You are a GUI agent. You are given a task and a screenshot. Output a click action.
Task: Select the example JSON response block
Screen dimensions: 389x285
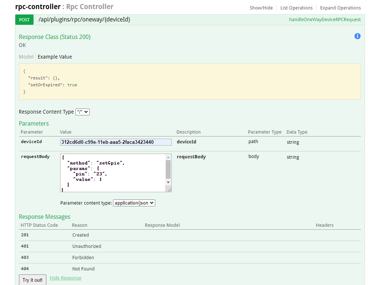pyautogui.click(x=190, y=82)
